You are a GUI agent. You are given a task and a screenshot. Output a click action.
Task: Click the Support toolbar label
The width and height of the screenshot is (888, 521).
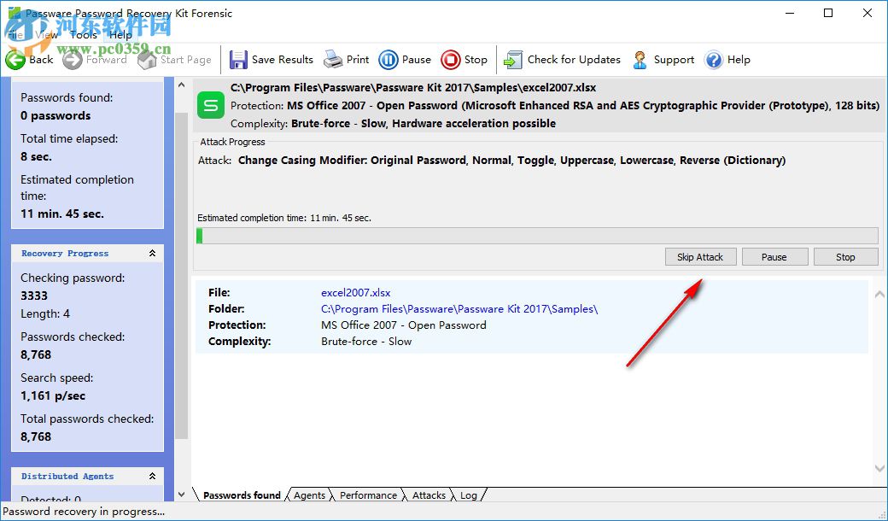[674, 60]
